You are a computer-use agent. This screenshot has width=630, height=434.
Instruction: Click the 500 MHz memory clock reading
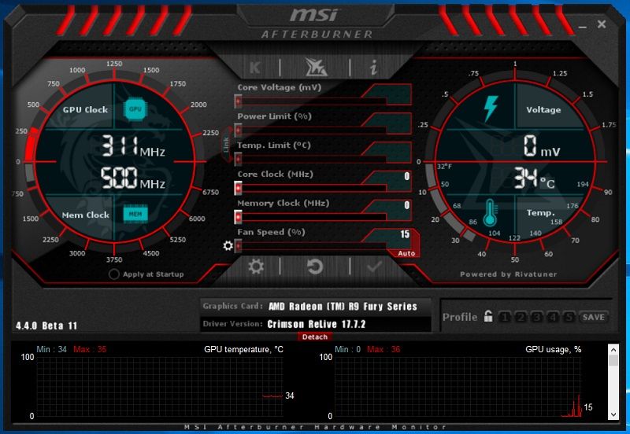(x=133, y=178)
